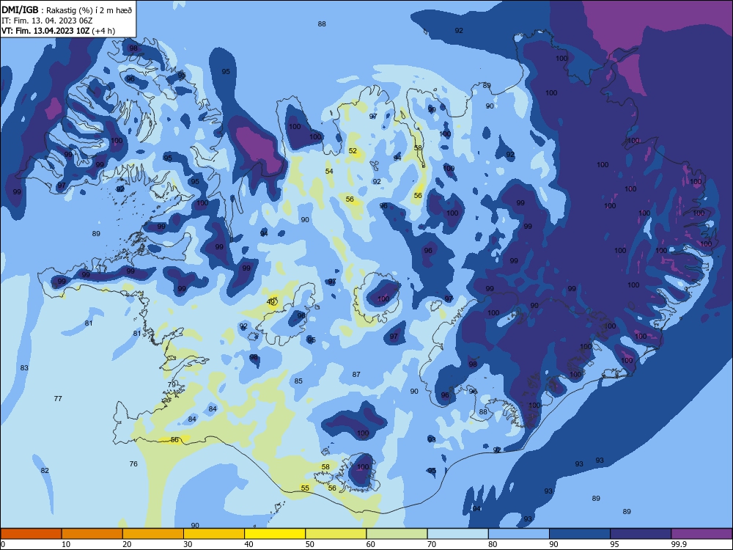Click the humidity value '79' on the west coast
Screen dimensions: 733x550
click(x=172, y=384)
